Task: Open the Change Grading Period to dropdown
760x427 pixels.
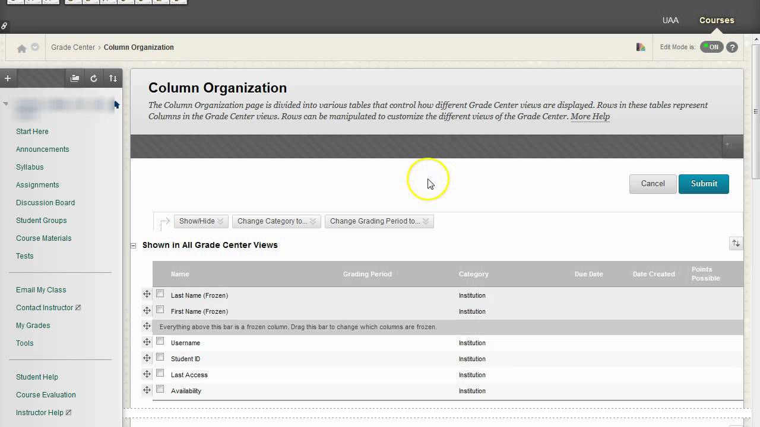Action: pos(379,221)
